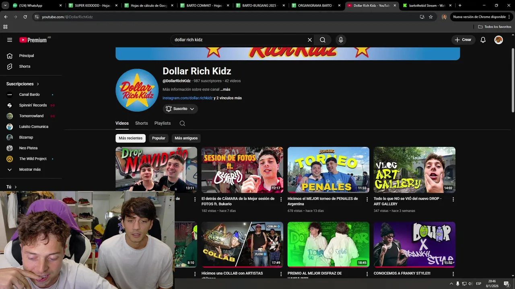The width and height of the screenshot is (515, 289).
Task: Open Chrome apps grid icon
Action: click(5, 26)
